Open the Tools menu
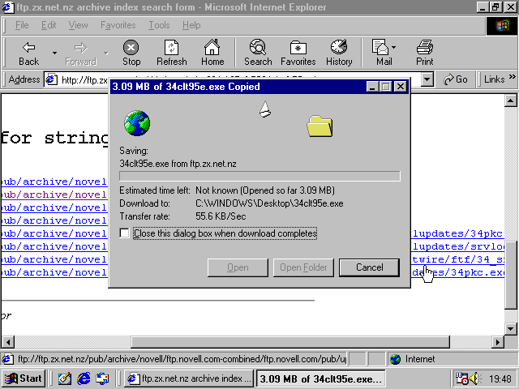519x389 pixels. coord(159,25)
